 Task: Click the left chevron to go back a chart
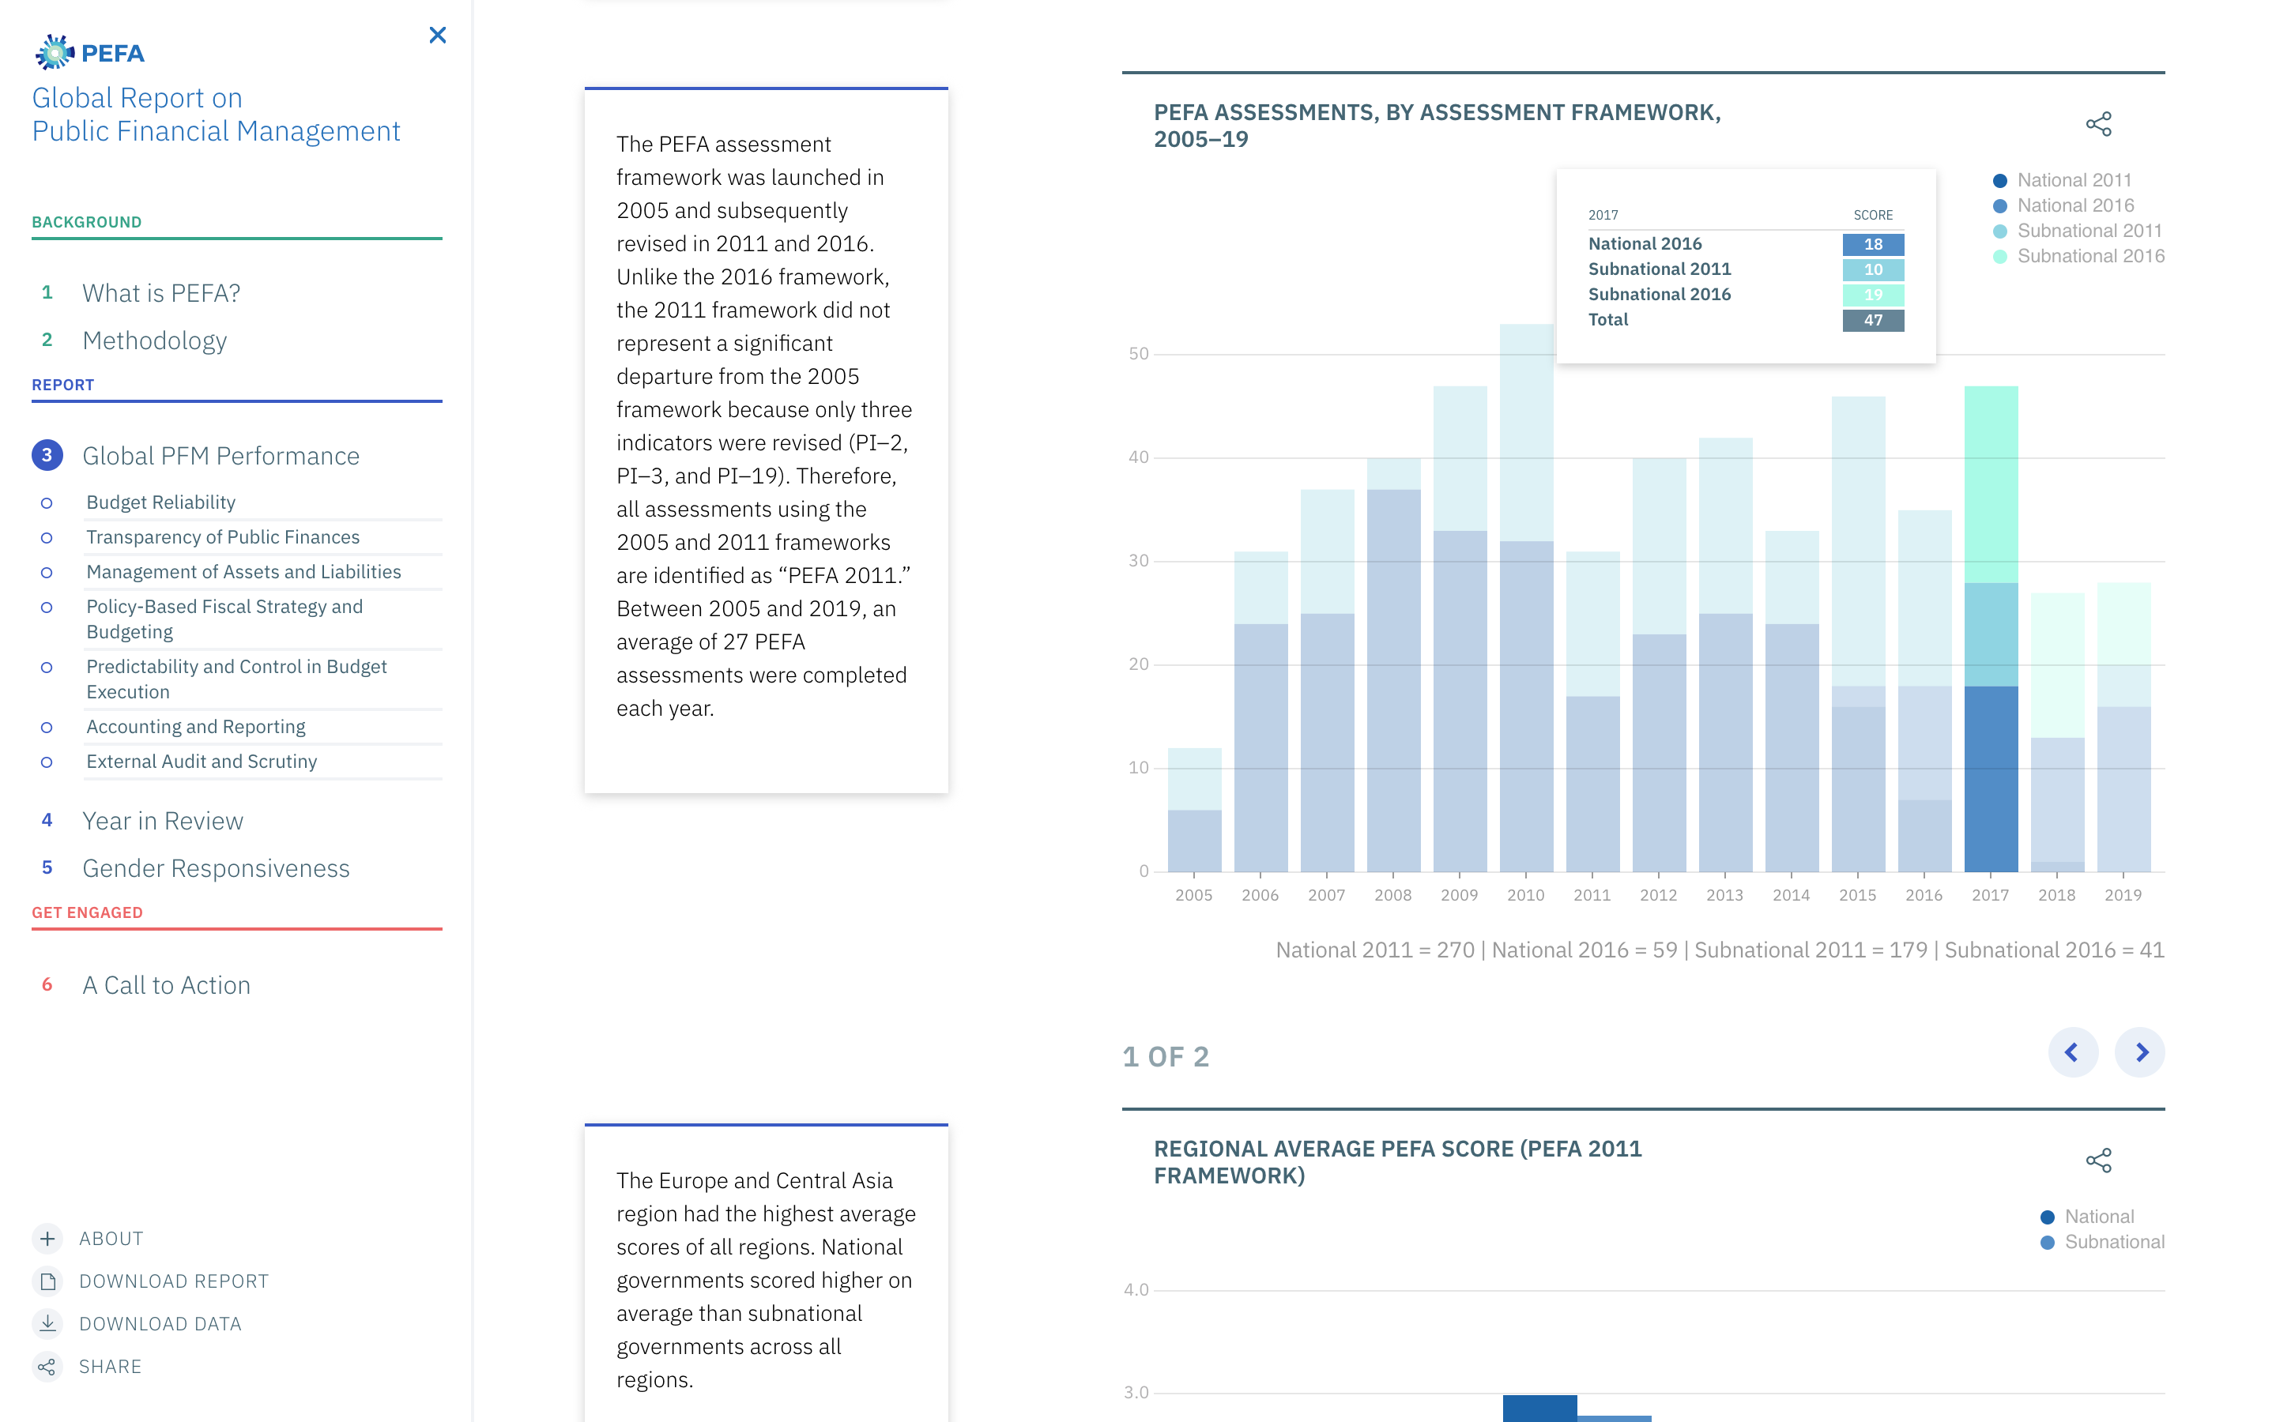click(2073, 1053)
